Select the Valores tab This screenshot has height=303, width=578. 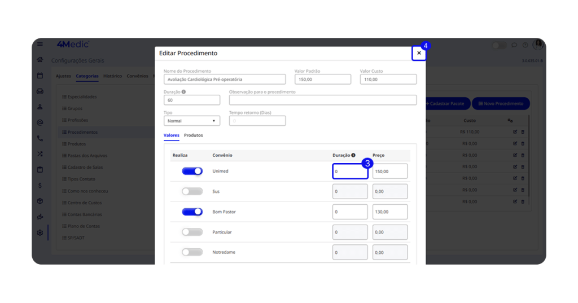(x=171, y=135)
